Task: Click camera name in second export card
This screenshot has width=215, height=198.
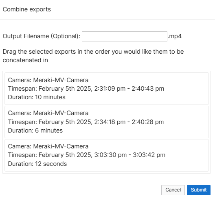Action: click(61, 113)
